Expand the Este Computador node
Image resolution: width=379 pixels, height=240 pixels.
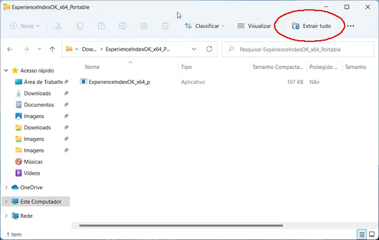click(x=6, y=202)
